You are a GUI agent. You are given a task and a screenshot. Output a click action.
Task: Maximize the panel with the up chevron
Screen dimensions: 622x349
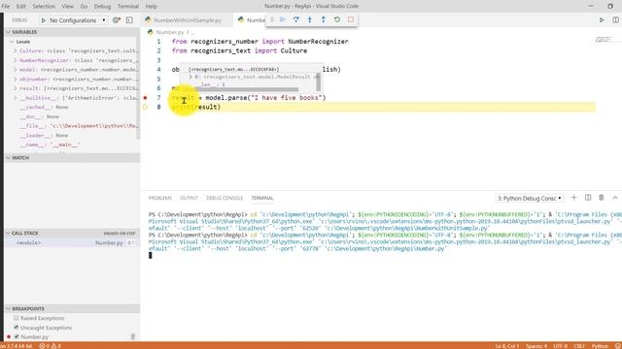615,198
